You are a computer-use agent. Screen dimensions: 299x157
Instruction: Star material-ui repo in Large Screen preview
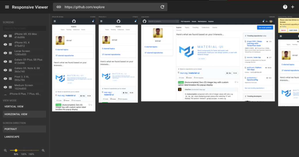coord(229,73)
